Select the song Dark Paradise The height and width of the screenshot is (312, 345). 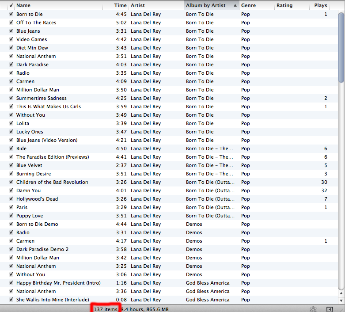[x=32, y=65]
